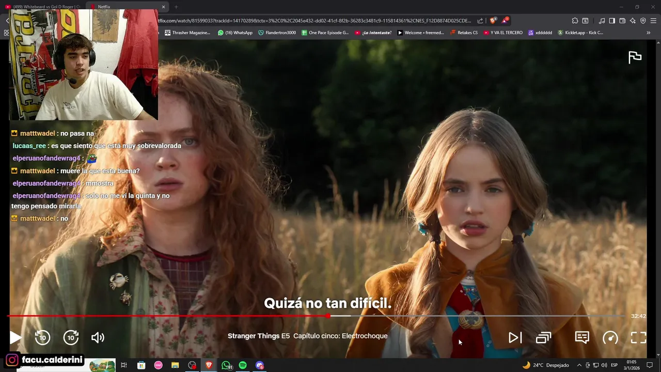The height and width of the screenshot is (372, 661).
Task: Open Kicklet.app bookmark
Action: (580, 33)
